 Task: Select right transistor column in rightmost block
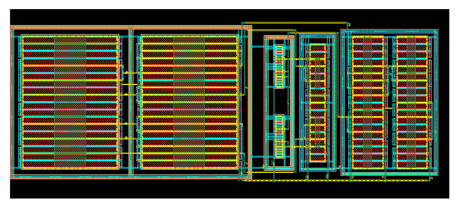[x=412, y=102]
